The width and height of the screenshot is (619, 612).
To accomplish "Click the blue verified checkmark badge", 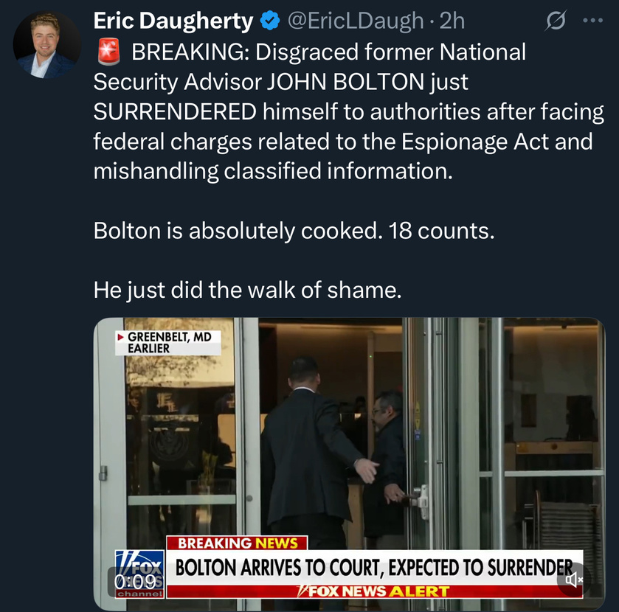I will click(x=270, y=22).
